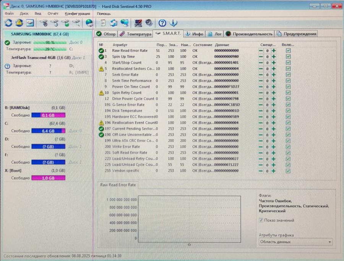Screen dimensions: 344x261
Task: Click the information toolbar icon
Action: pos(172,23)
